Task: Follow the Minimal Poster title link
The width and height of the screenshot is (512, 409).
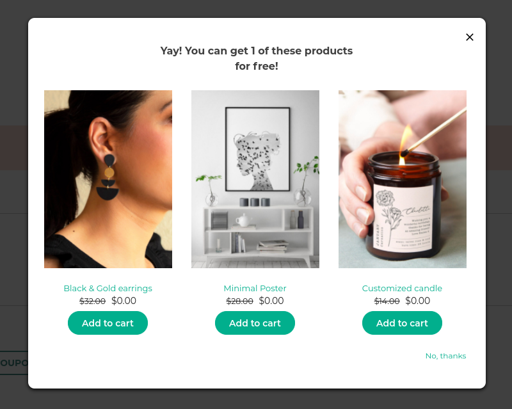Action: pyautogui.click(x=255, y=289)
